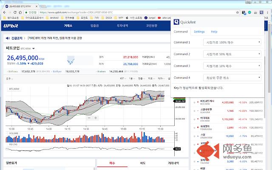Select the 매수 buy tab
The image size is (272, 170).
coord(112,163)
